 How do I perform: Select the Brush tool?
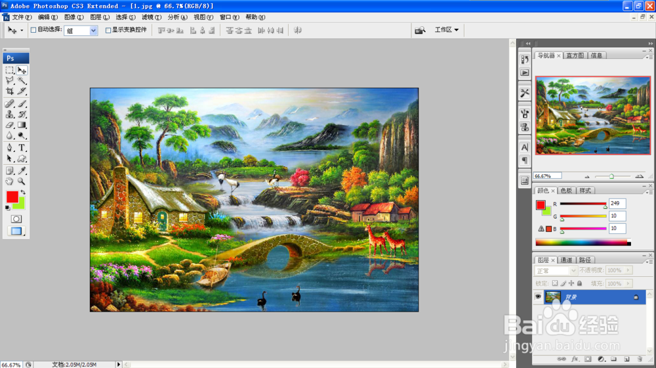click(x=22, y=103)
